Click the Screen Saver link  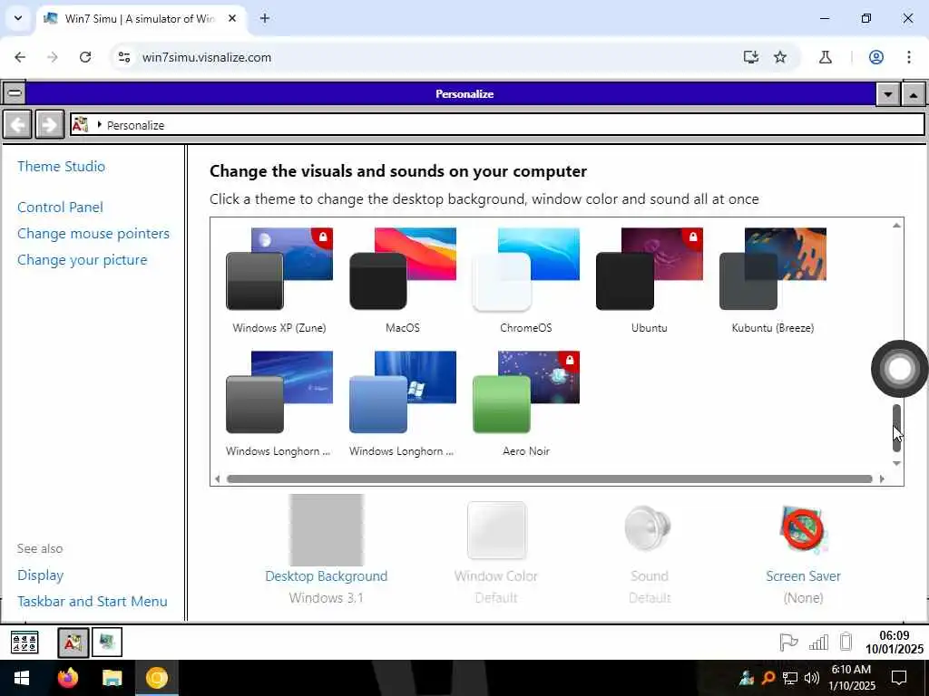803,575
